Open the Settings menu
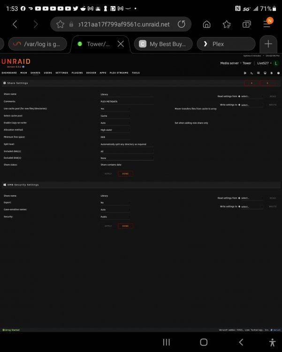The image size is (282, 352). (62, 73)
